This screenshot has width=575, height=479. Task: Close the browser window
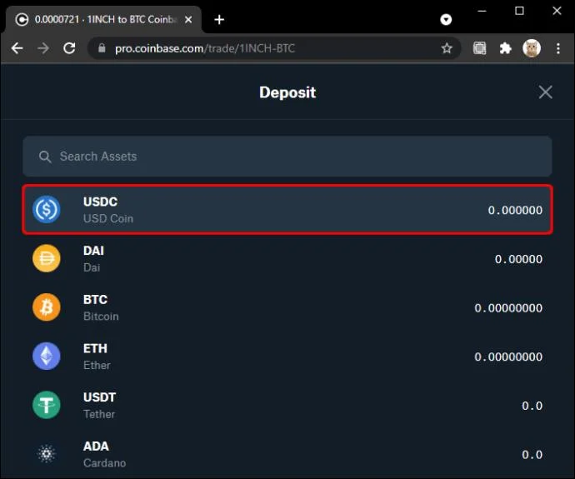(x=557, y=11)
